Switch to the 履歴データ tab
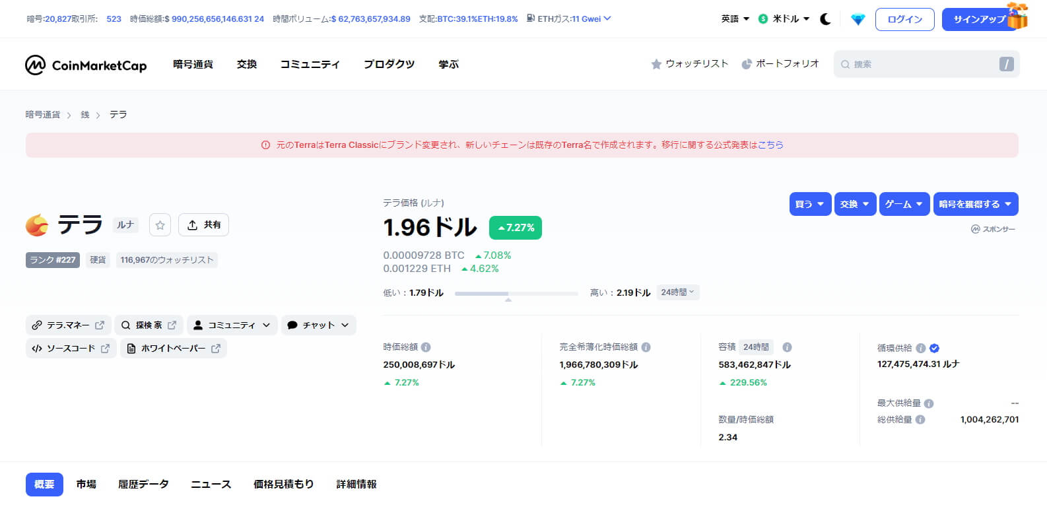Viewport: 1047px width, 507px height. tap(143, 485)
